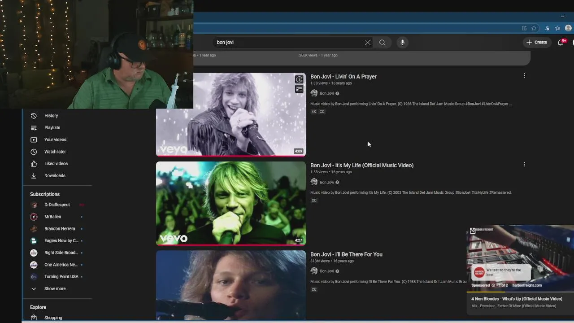Click title Bon Jovi - Livin' On A Prayer
The height and width of the screenshot is (323, 574).
click(344, 77)
